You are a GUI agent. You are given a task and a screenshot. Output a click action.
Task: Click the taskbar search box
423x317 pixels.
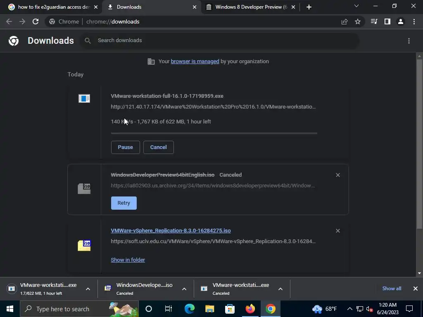(79, 309)
